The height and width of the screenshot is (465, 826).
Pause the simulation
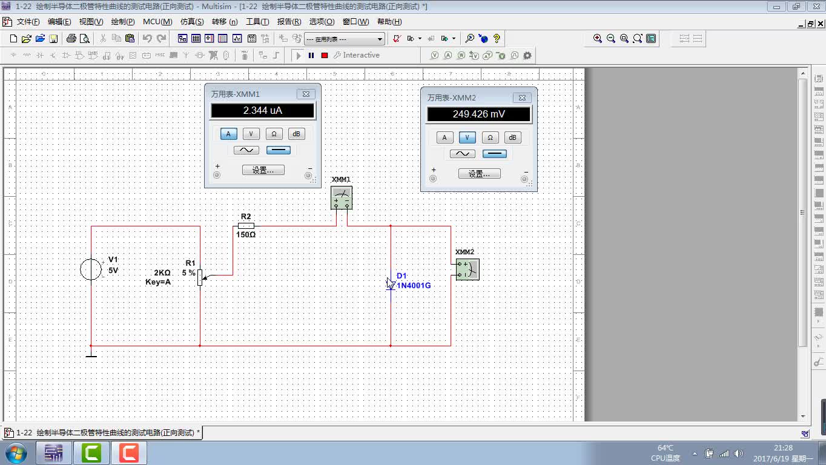(311, 55)
